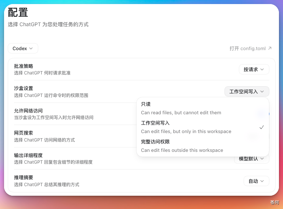283x209 pixels.
Task: Click the 沙盒设置 setting label
Action: pyautogui.click(x=24, y=88)
